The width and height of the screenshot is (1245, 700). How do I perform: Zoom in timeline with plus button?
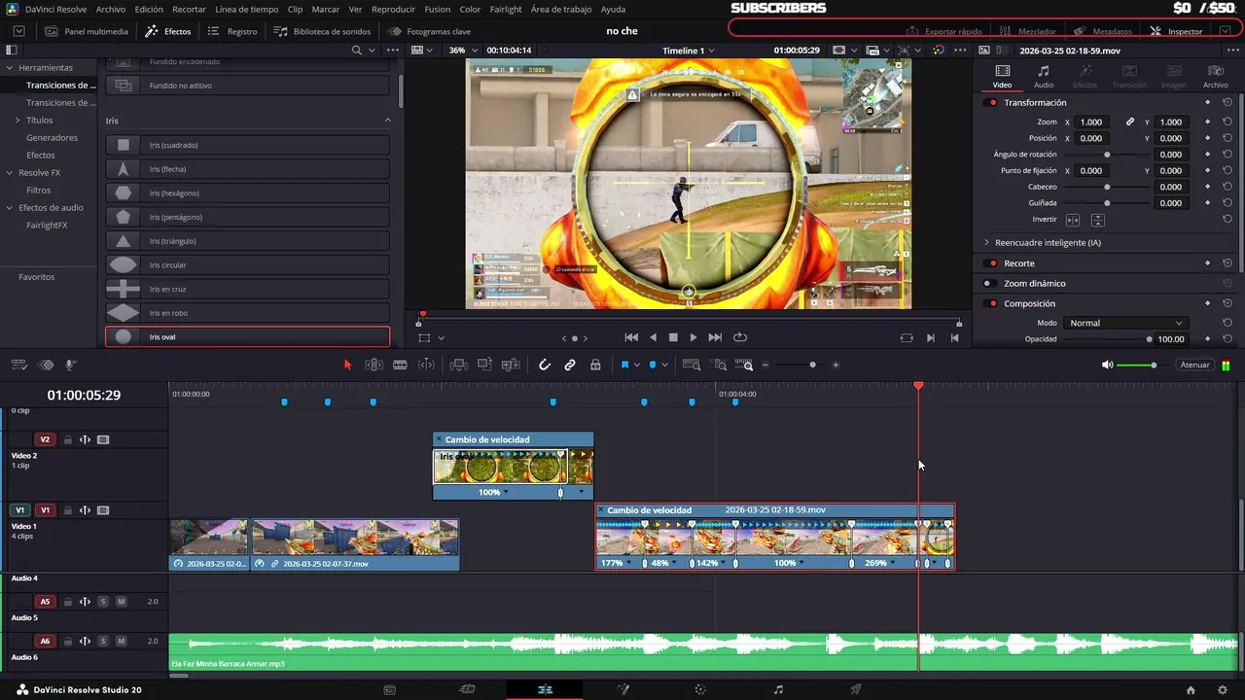pos(835,365)
